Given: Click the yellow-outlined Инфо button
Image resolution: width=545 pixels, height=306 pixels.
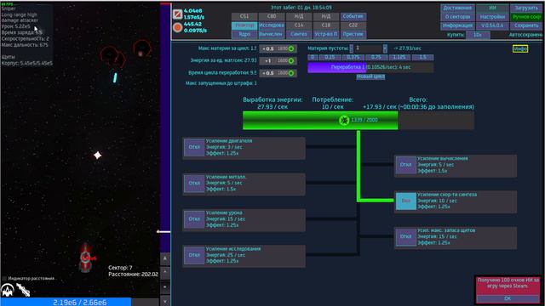Looking at the screenshot, I should point(520,49).
